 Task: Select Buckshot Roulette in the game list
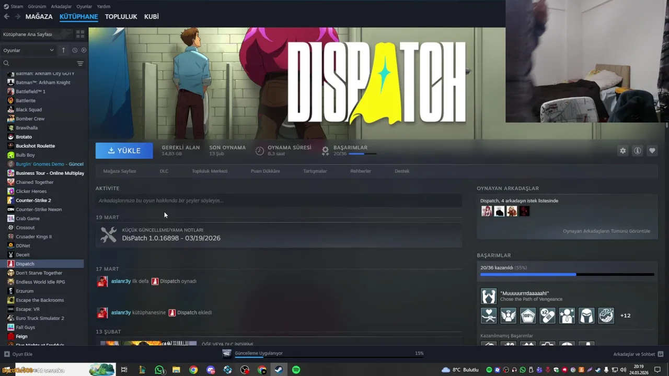pyautogui.click(x=35, y=146)
